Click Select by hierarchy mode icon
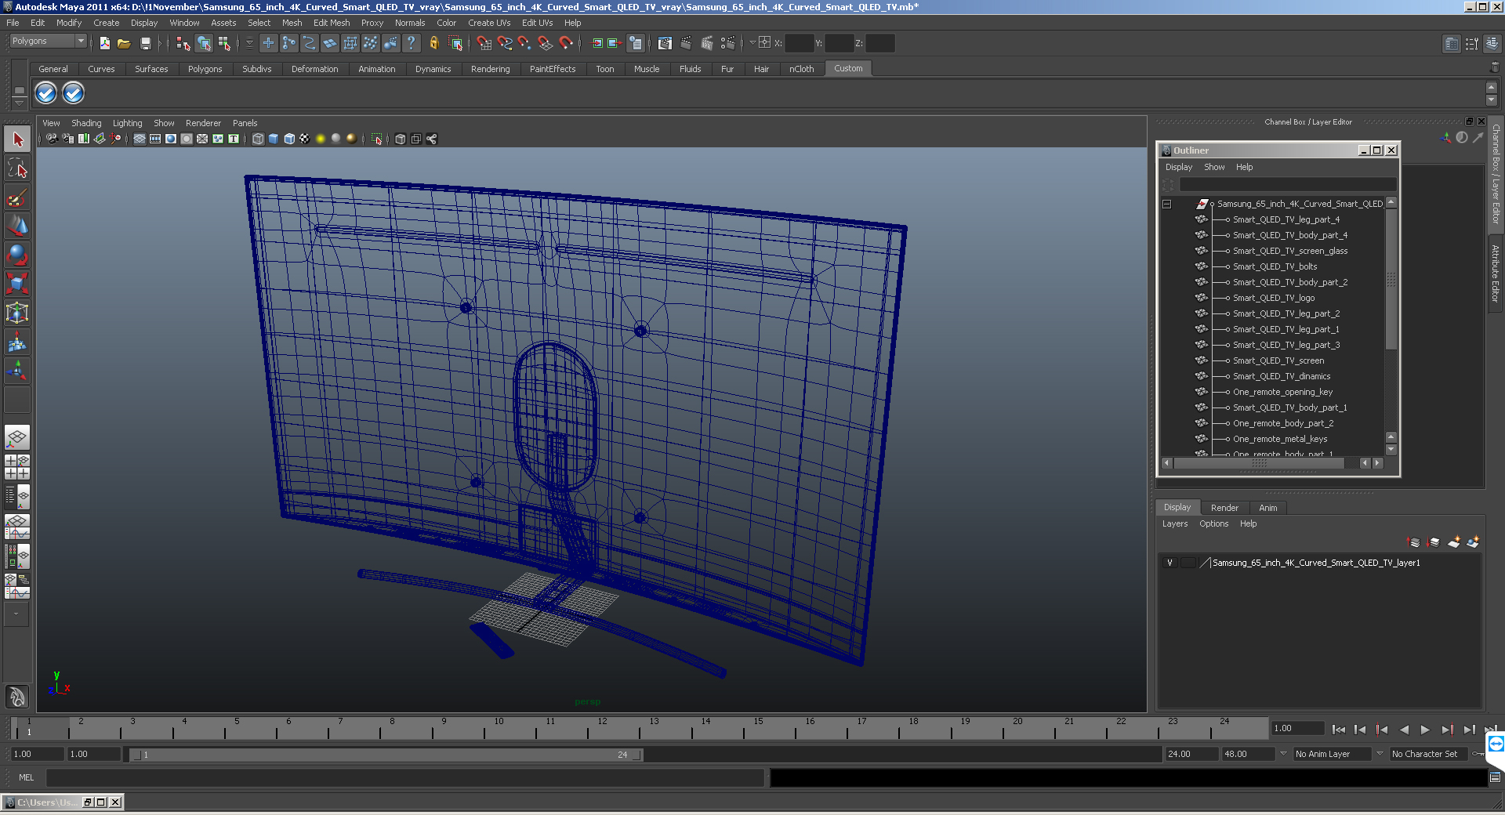This screenshot has height=815, width=1505. 183,43
